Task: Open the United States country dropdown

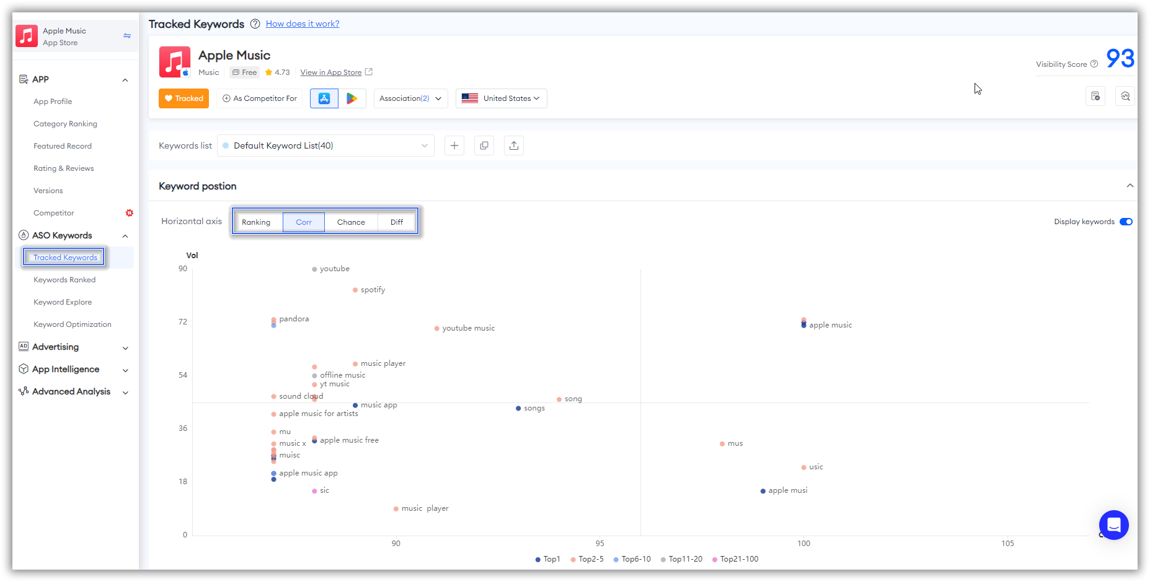Action: [x=502, y=98]
